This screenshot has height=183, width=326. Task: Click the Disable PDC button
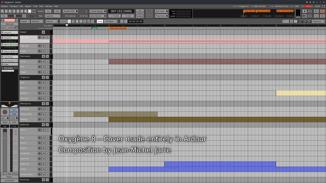click(x=71, y=11)
